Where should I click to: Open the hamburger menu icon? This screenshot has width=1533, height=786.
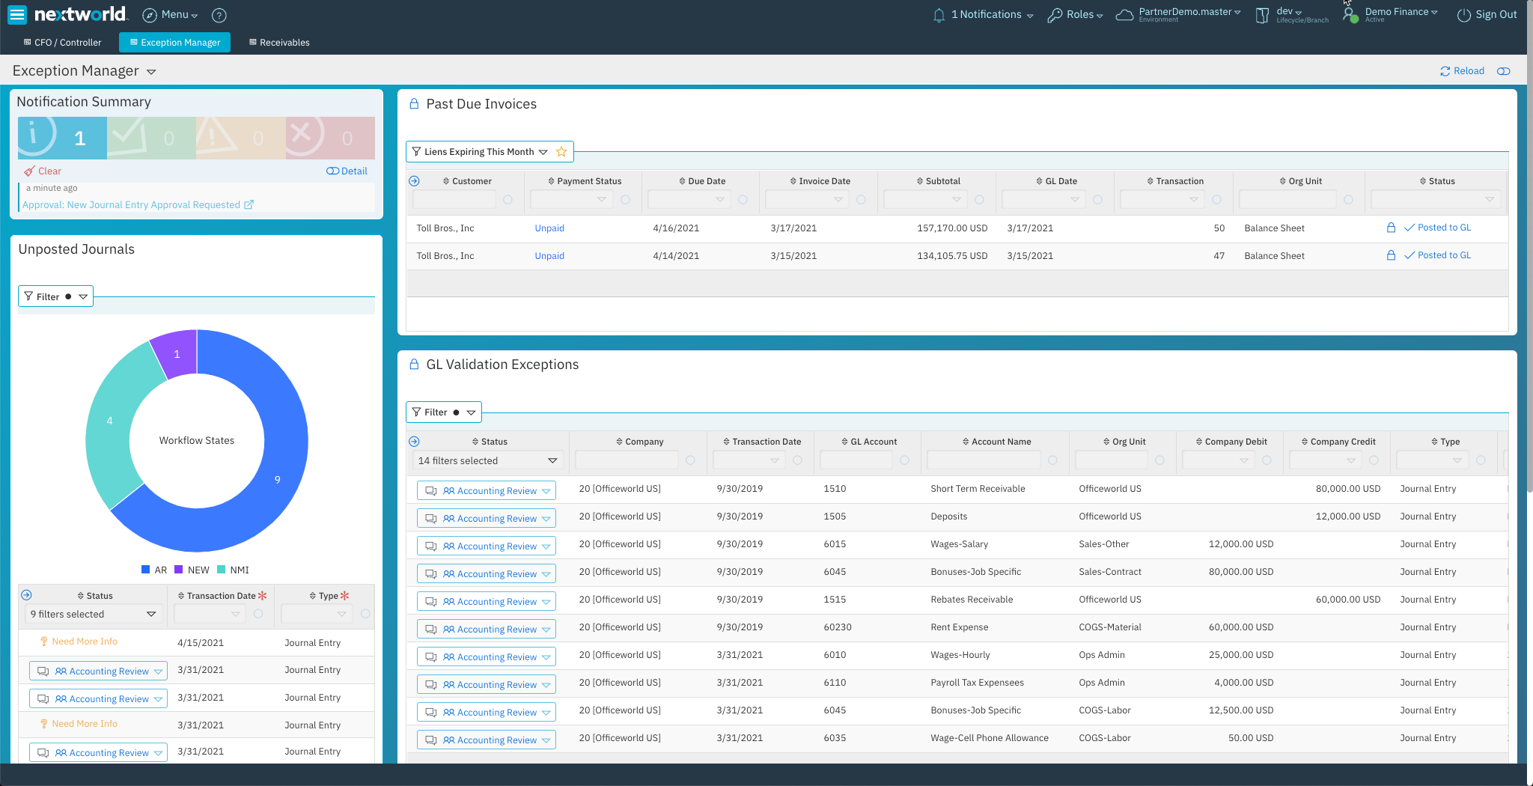(16, 15)
